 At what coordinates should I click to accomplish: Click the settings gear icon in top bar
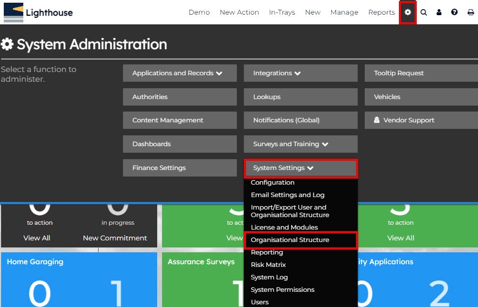[408, 12]
